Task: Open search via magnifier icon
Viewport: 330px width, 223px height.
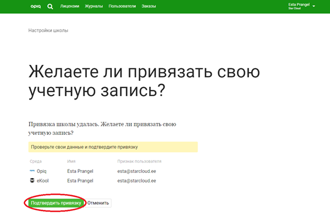Action: 50,6
